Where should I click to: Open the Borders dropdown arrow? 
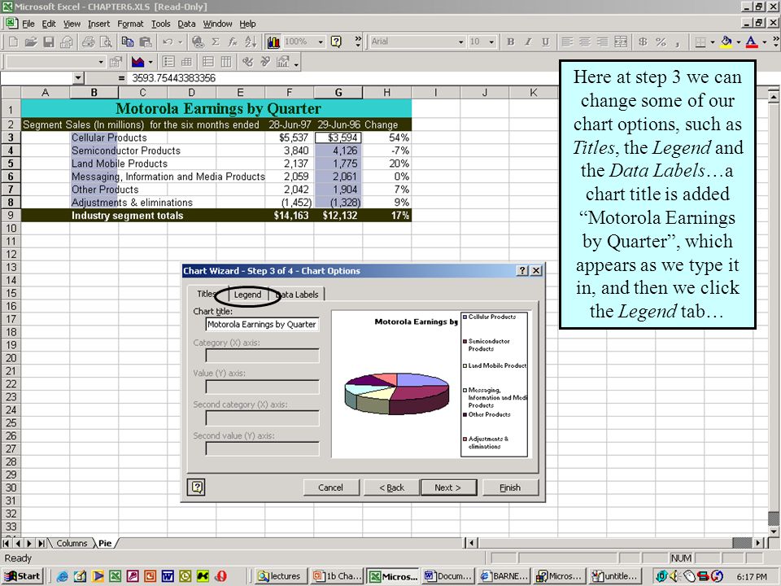[713, 42]
